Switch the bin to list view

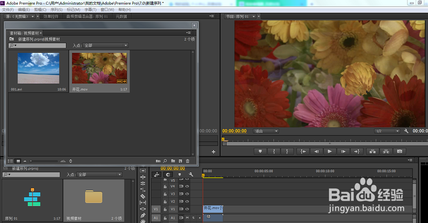[x=10, y=161]
